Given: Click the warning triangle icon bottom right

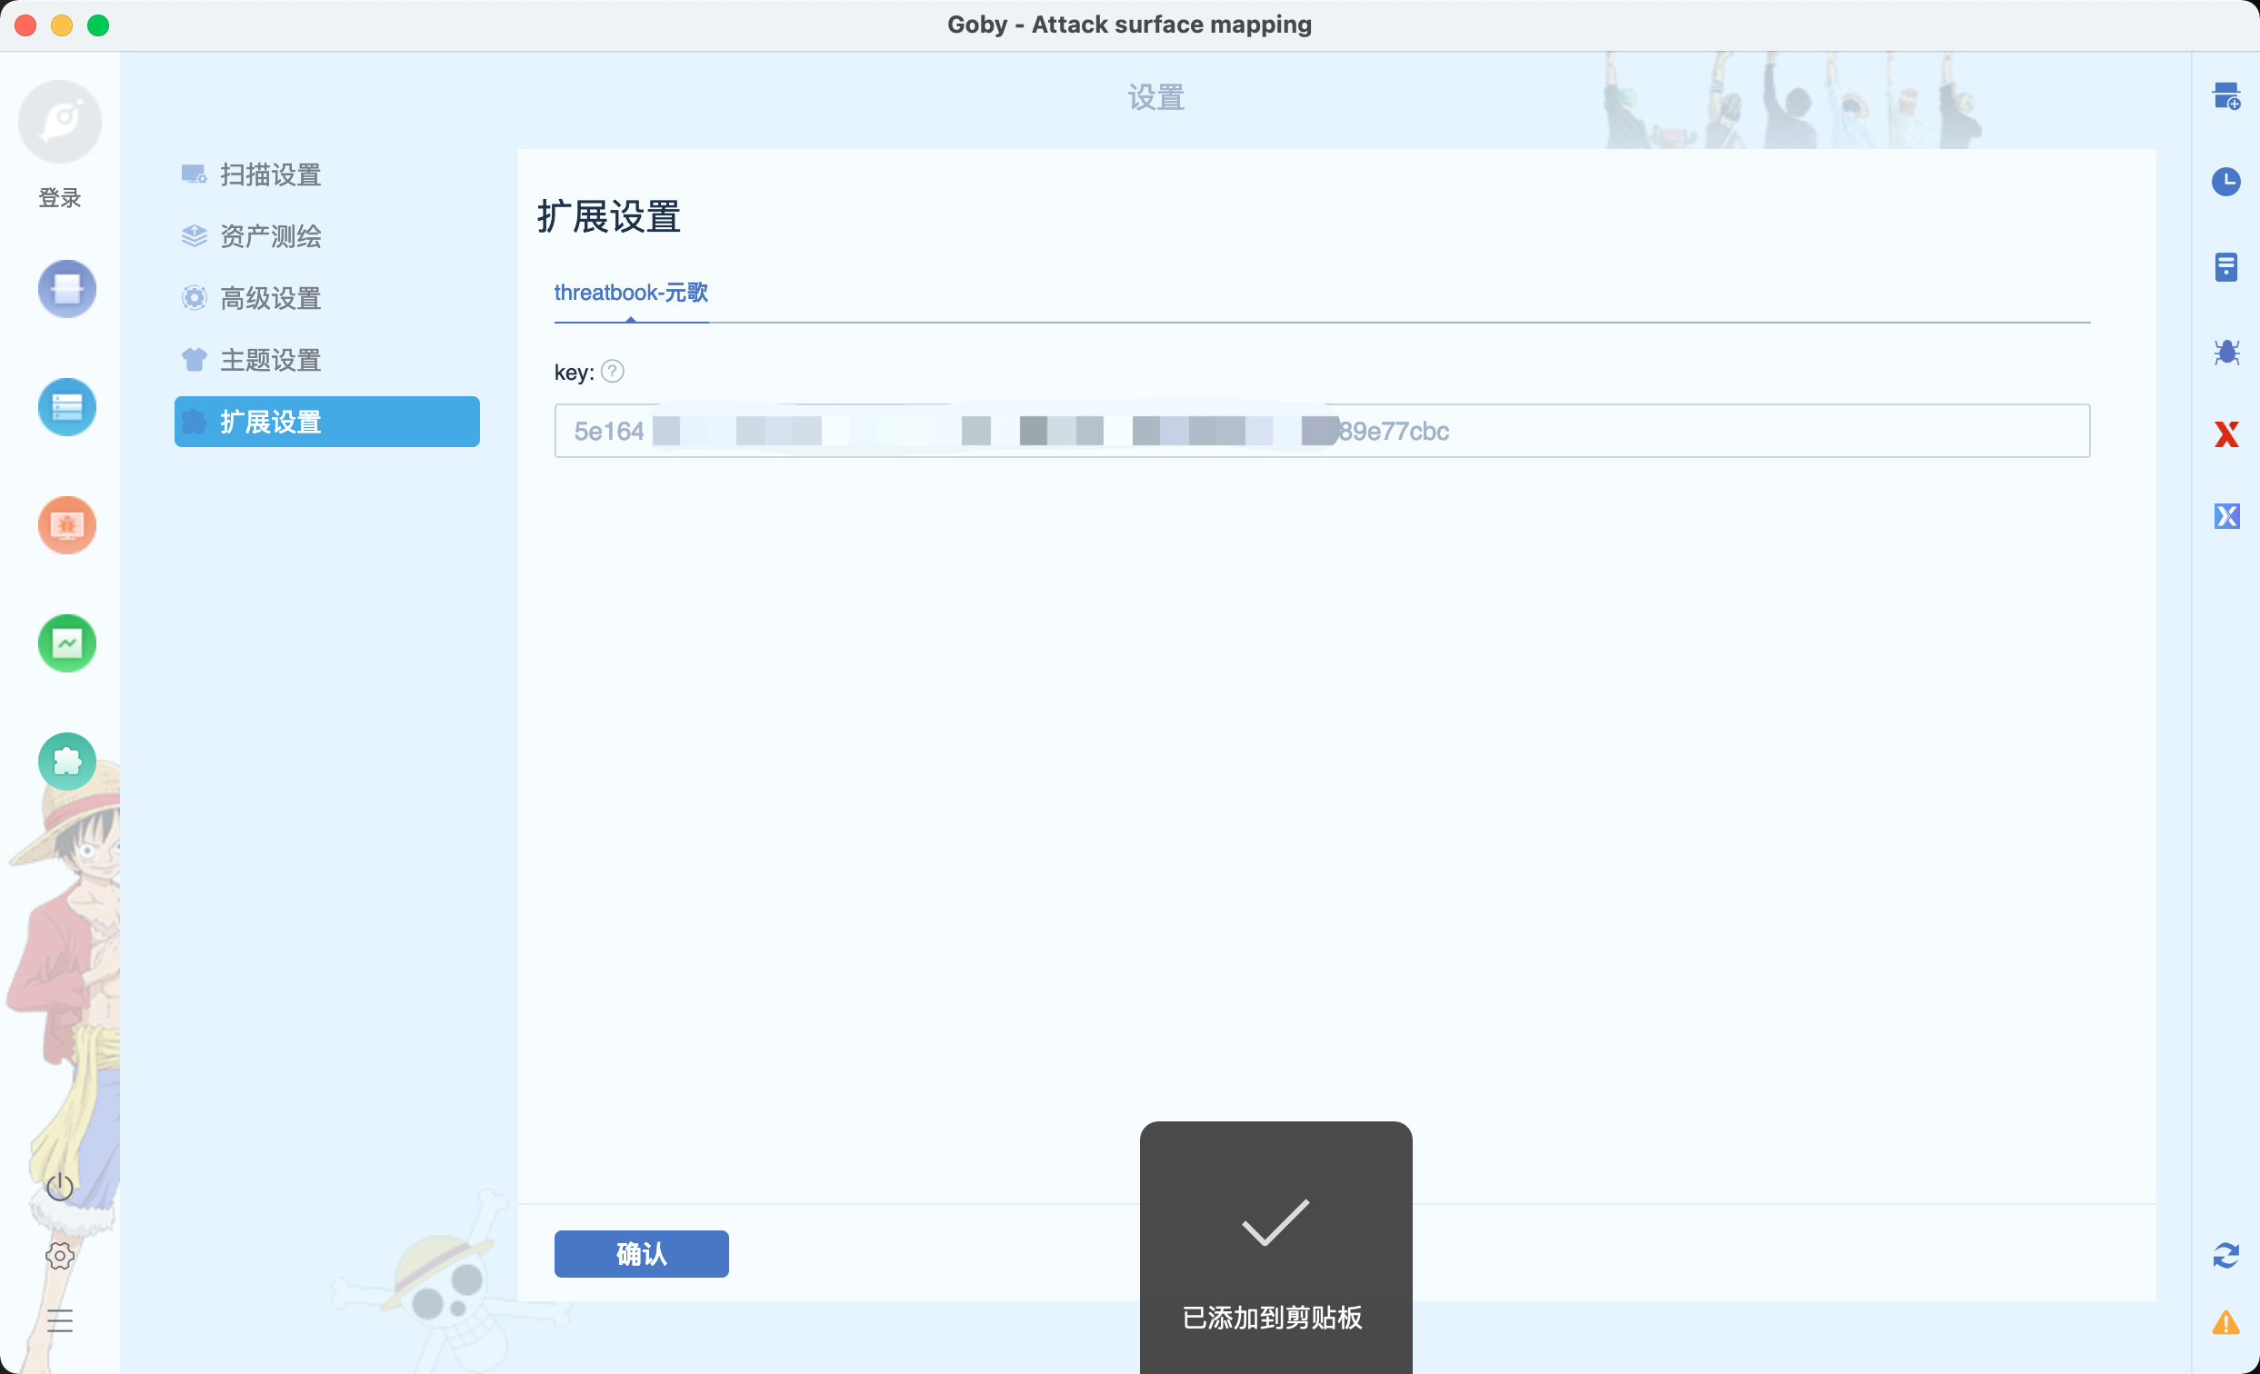Looking at the screenshot, I should click(x=2227, y=1322).
